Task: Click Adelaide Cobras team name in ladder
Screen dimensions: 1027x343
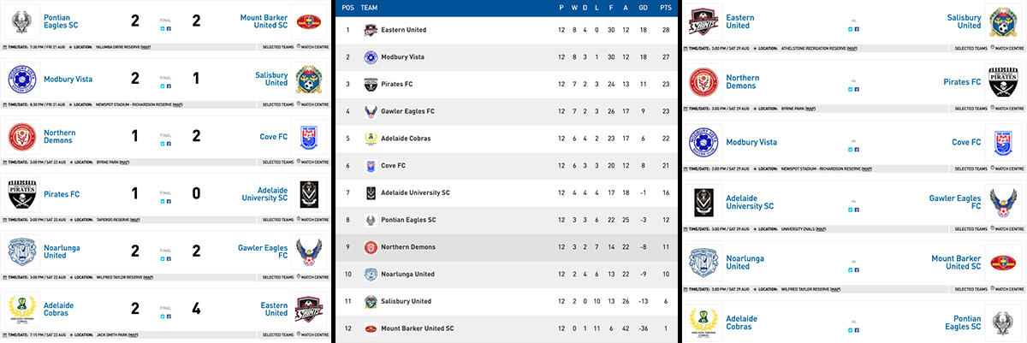Action: (407, 139)
